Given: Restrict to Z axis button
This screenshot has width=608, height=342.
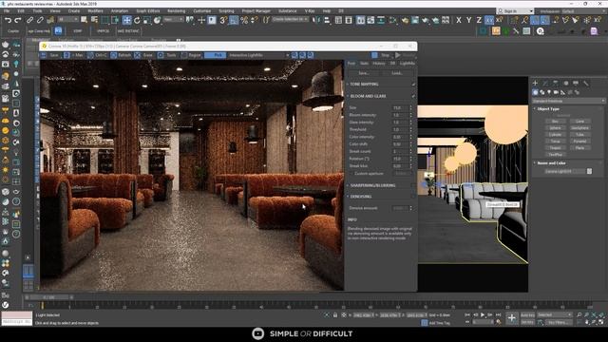Looking at the screenshot, I should (x=479, y=20).
